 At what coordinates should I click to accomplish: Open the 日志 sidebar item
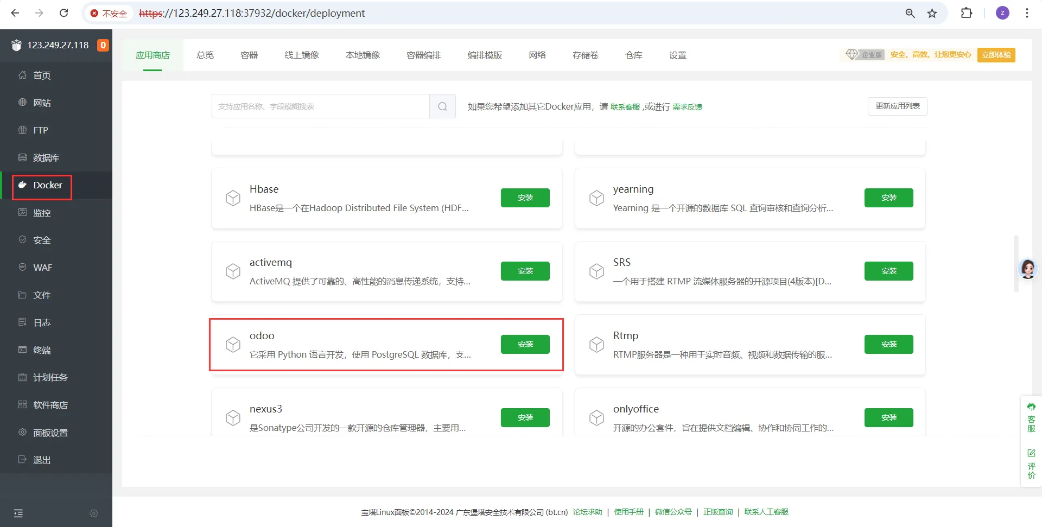pos(56,322)
